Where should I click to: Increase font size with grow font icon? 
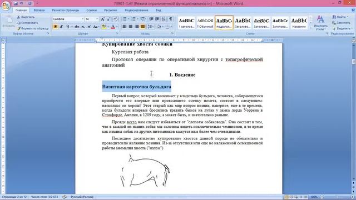click(102, 19)
